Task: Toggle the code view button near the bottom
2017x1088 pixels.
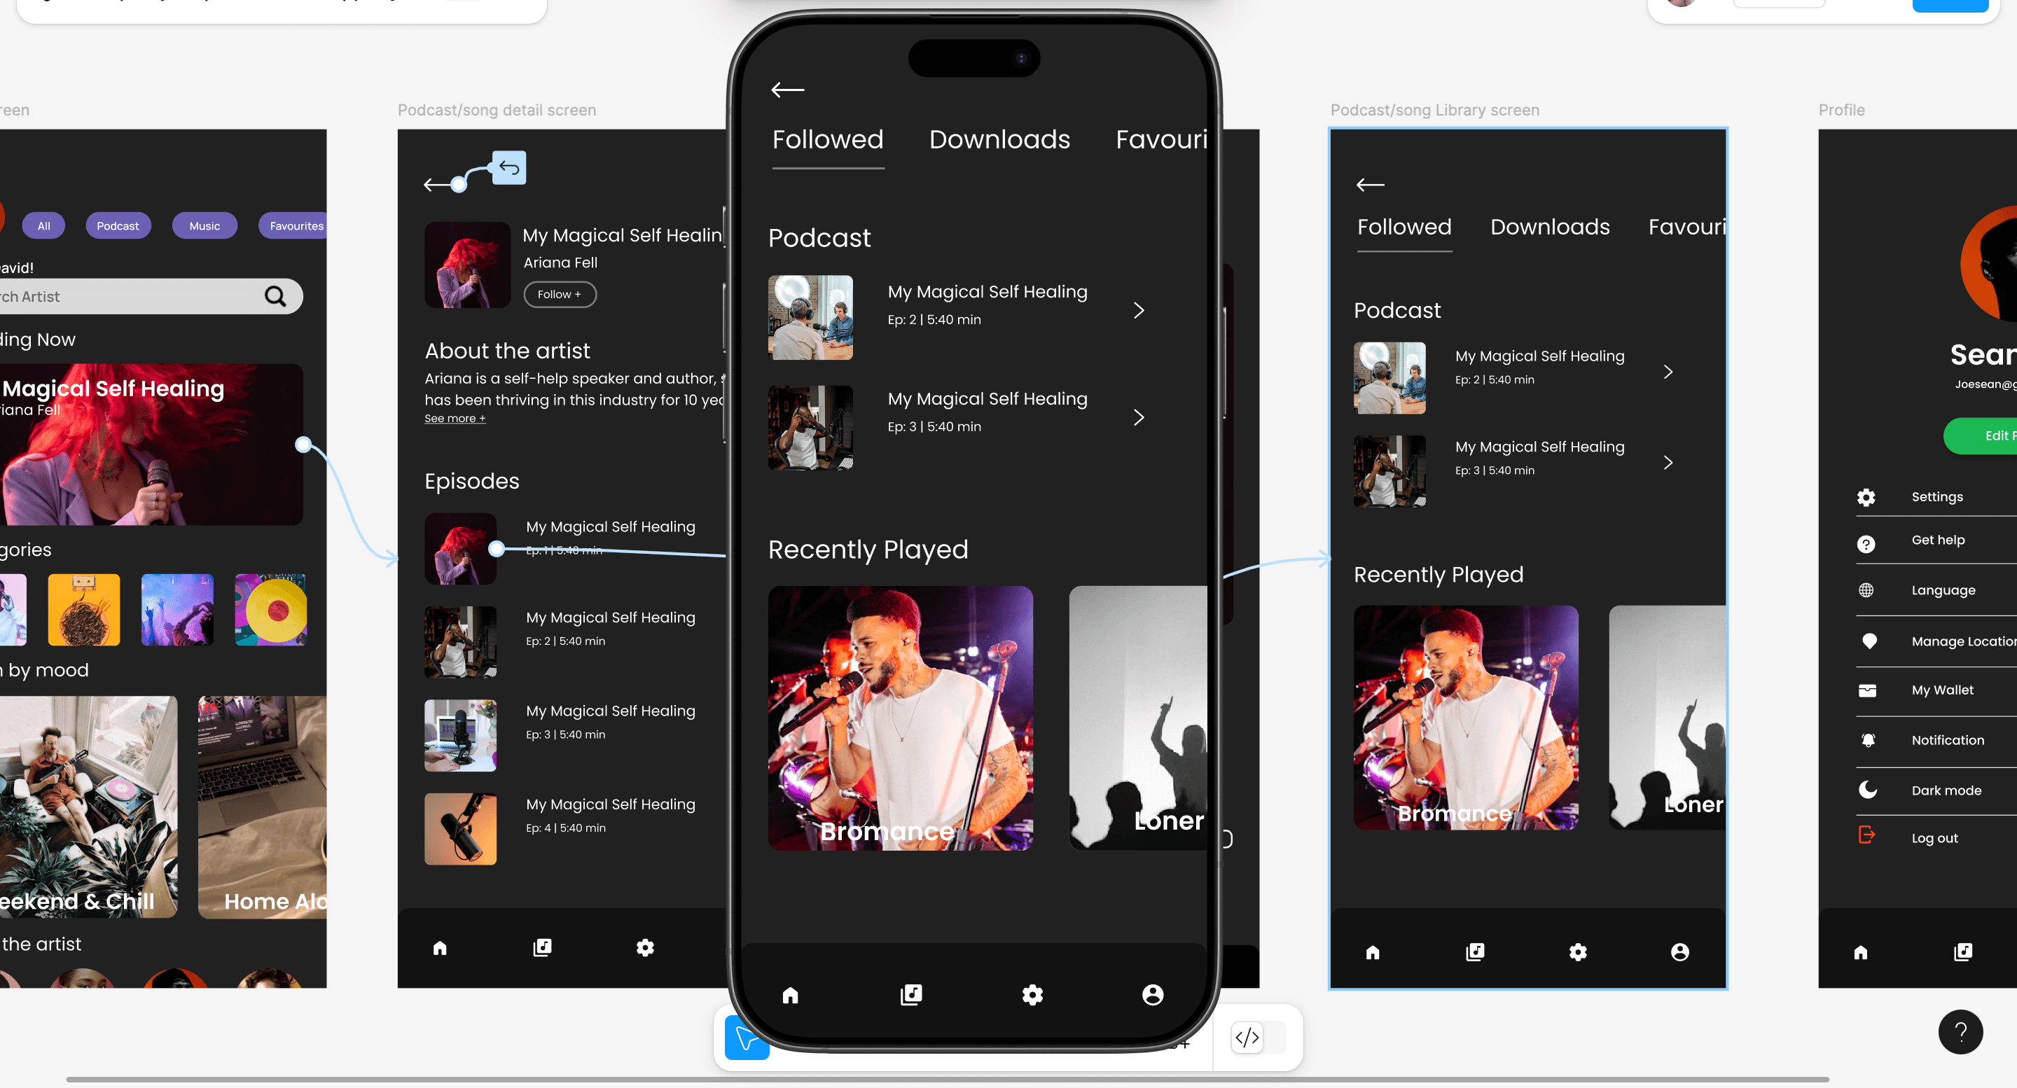Action: coord(1247,1037)
